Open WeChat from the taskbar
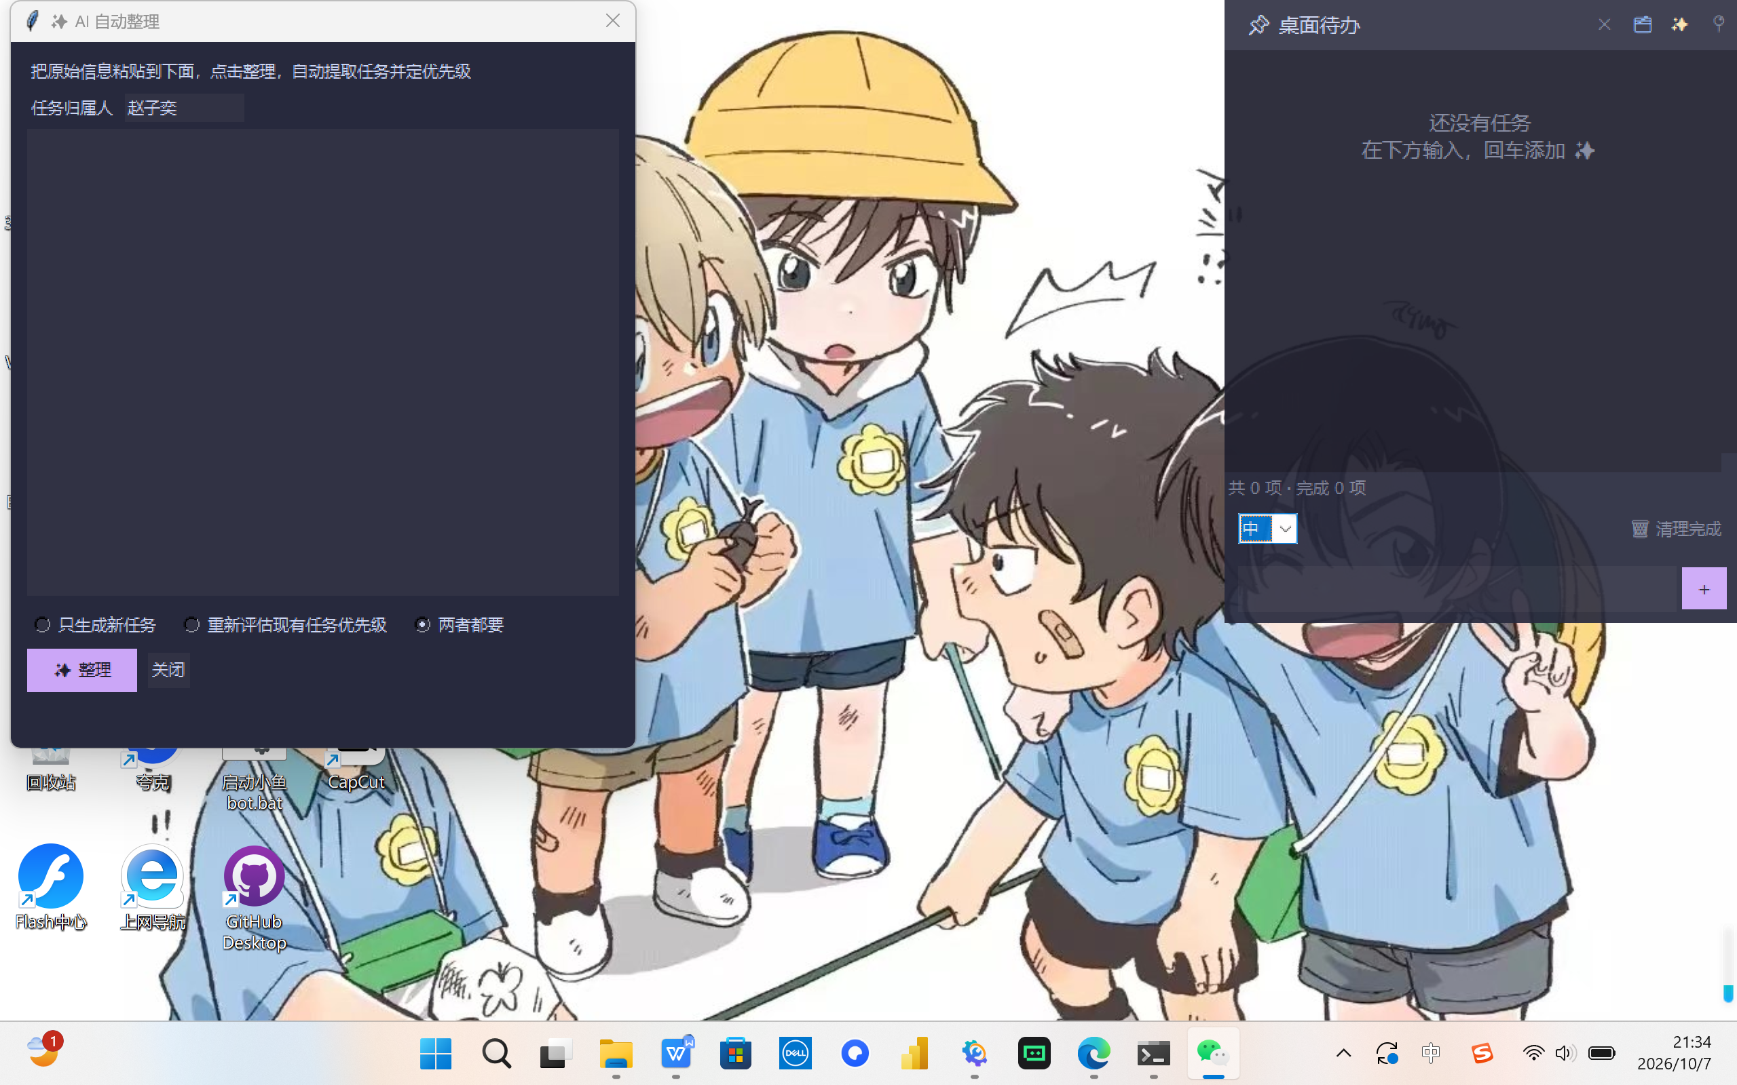The width and height of the screenshot is (1737, 1085). (1213, 1053)
